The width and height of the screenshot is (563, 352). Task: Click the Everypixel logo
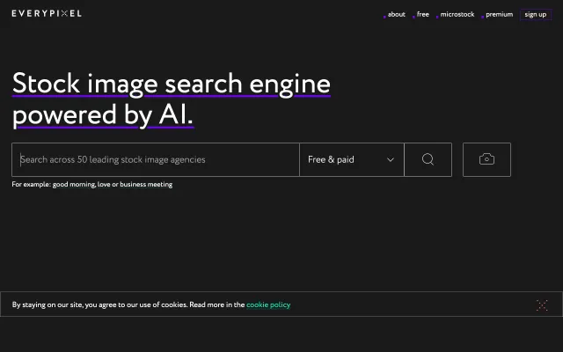pyautogui.click(x=47, y=14)
